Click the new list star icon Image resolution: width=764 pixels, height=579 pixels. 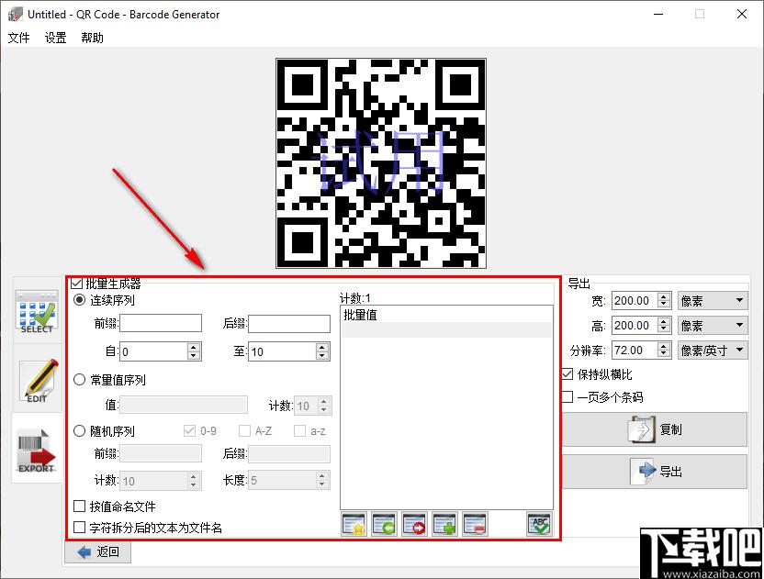[x=354, y=525]
